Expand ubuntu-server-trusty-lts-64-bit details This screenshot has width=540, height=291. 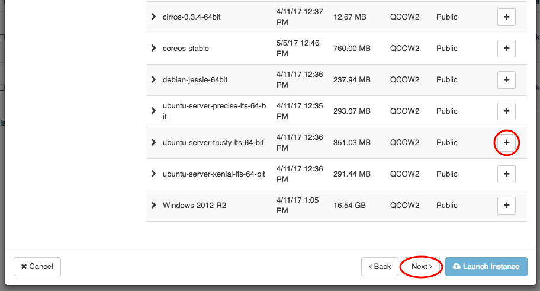154,143
